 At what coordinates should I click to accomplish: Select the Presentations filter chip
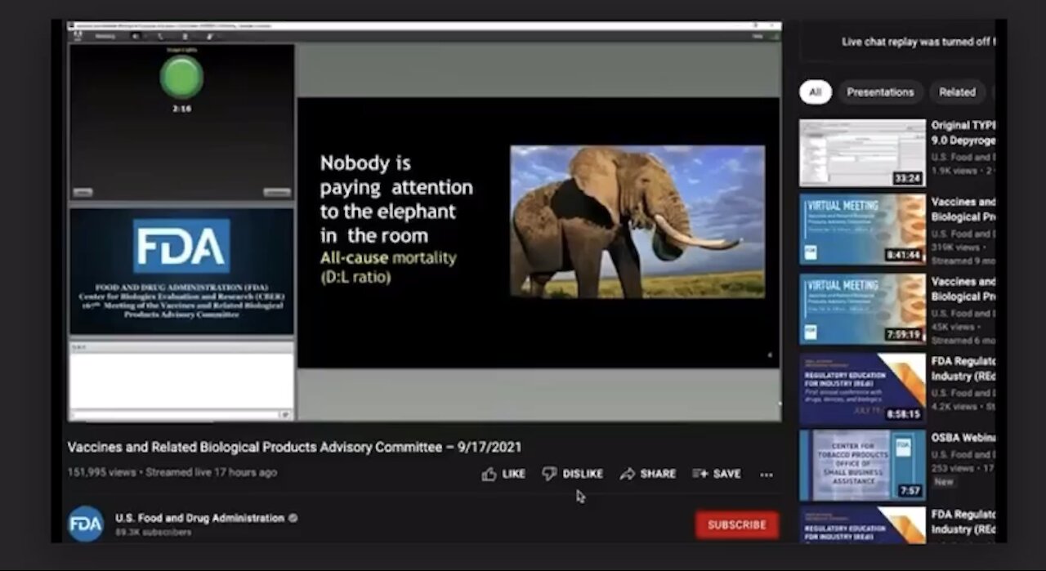point(880,92)
